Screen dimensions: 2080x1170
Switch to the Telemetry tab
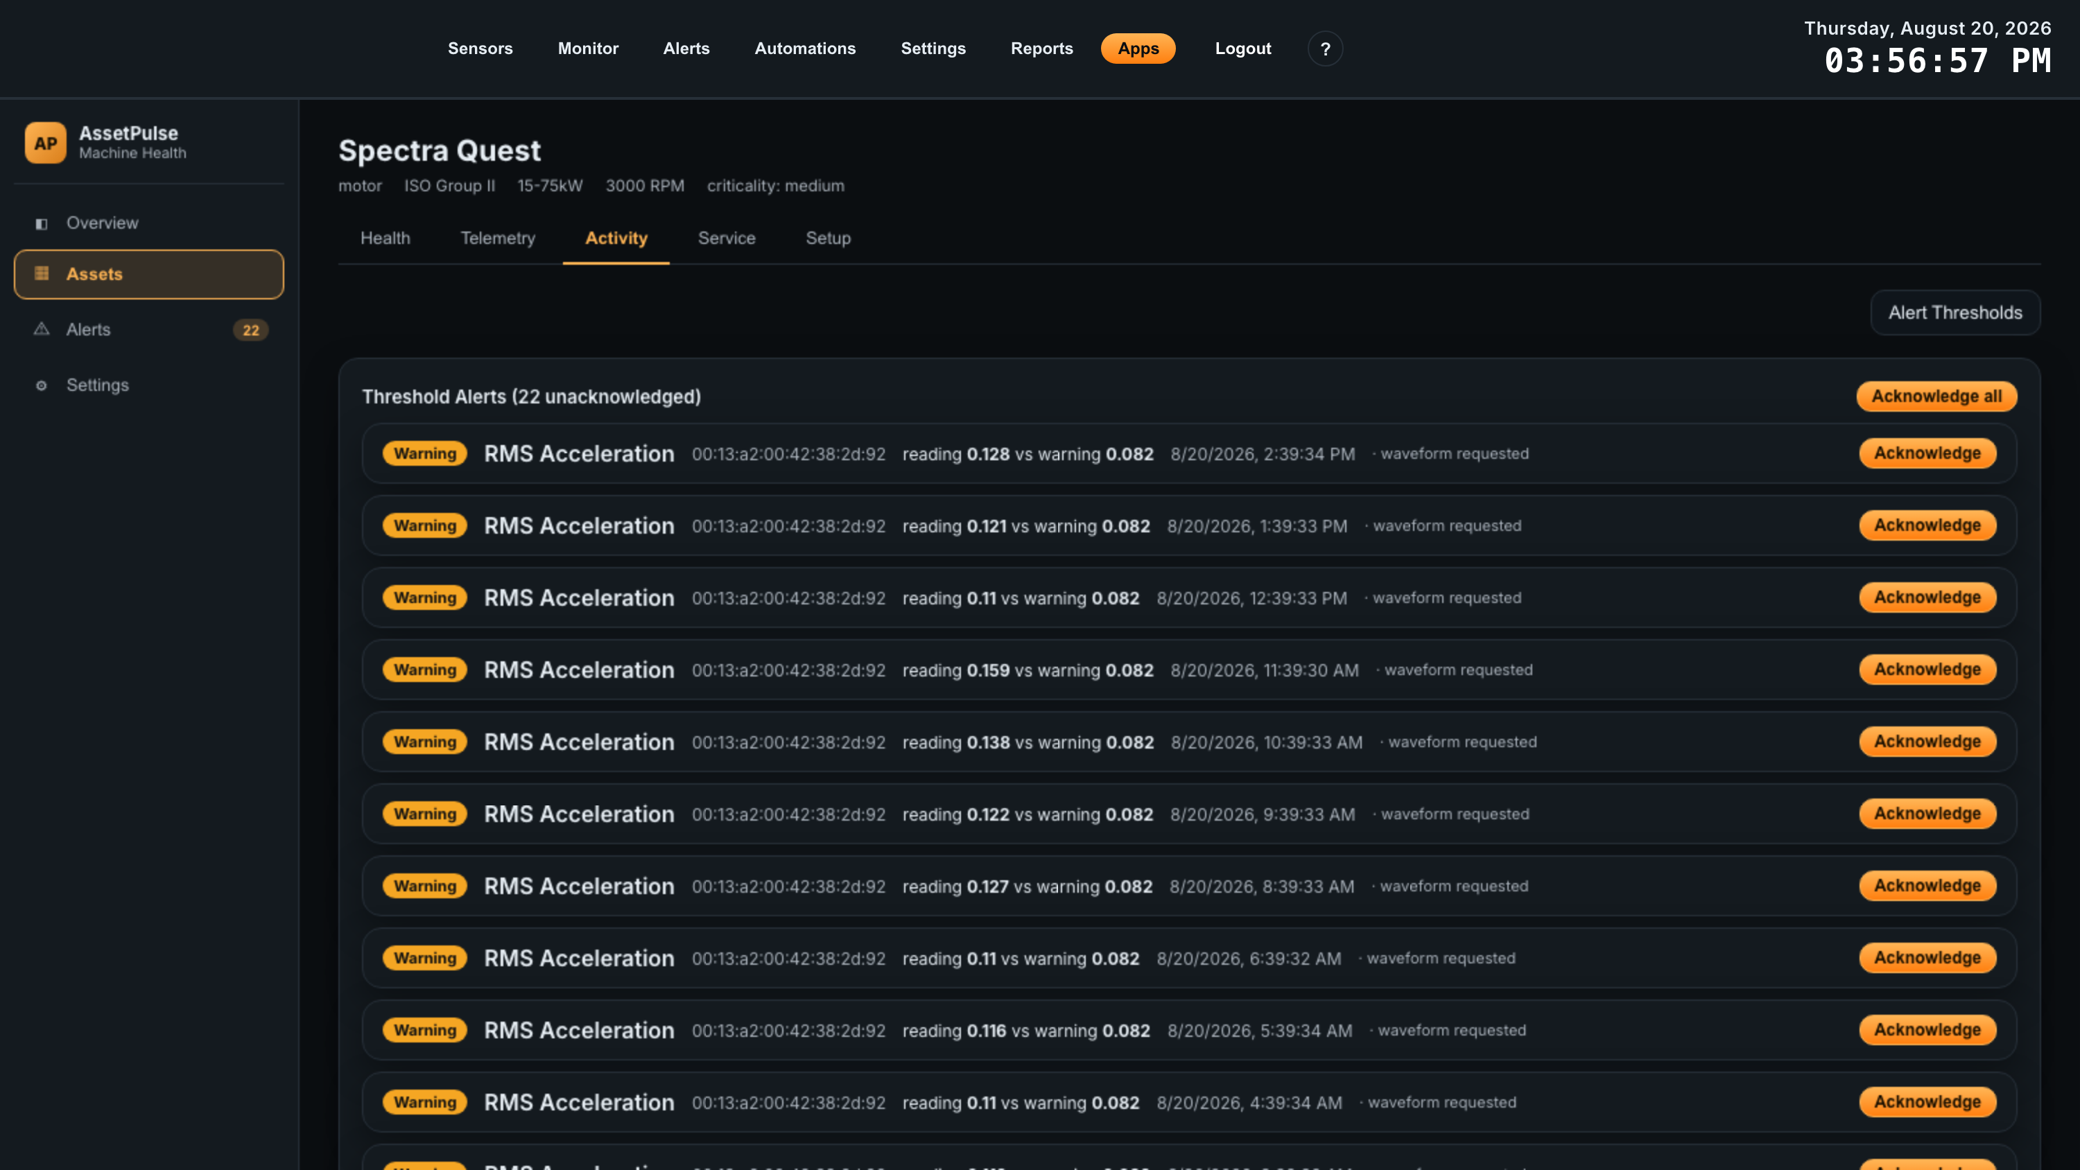point(497,238)
